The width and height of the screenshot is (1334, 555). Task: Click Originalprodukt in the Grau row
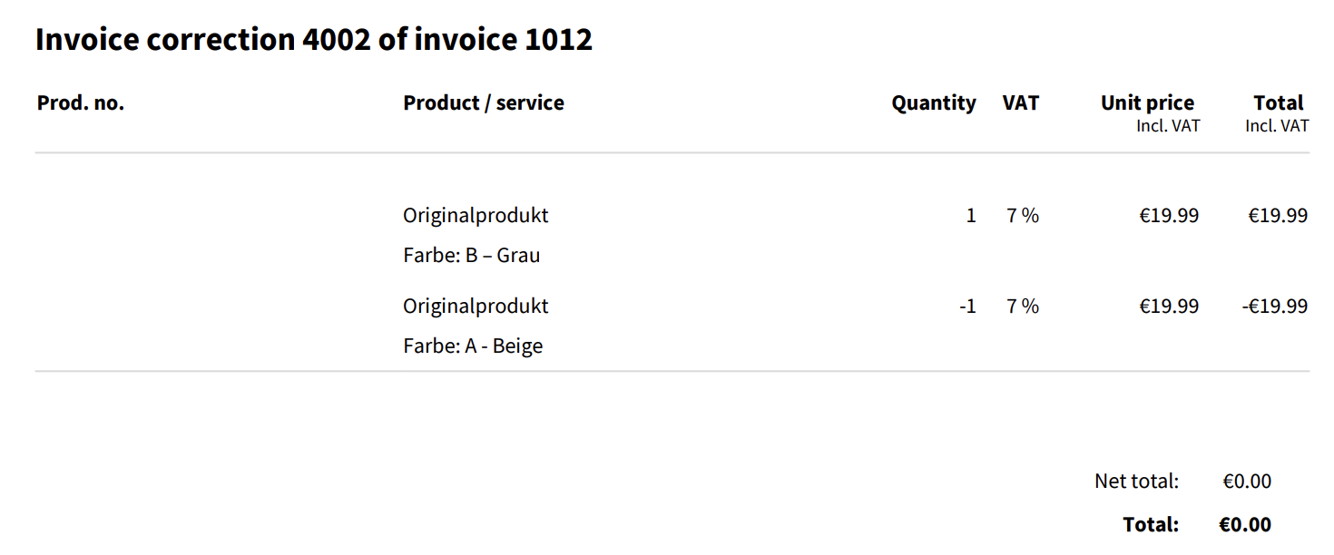click(x=476, y=216)
